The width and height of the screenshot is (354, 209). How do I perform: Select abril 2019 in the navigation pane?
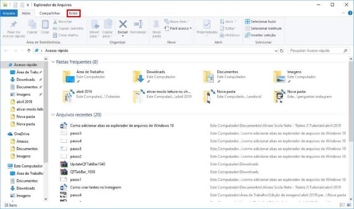(24, 102)
